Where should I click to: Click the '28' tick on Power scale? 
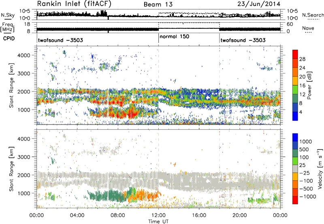tap(302, 59)
